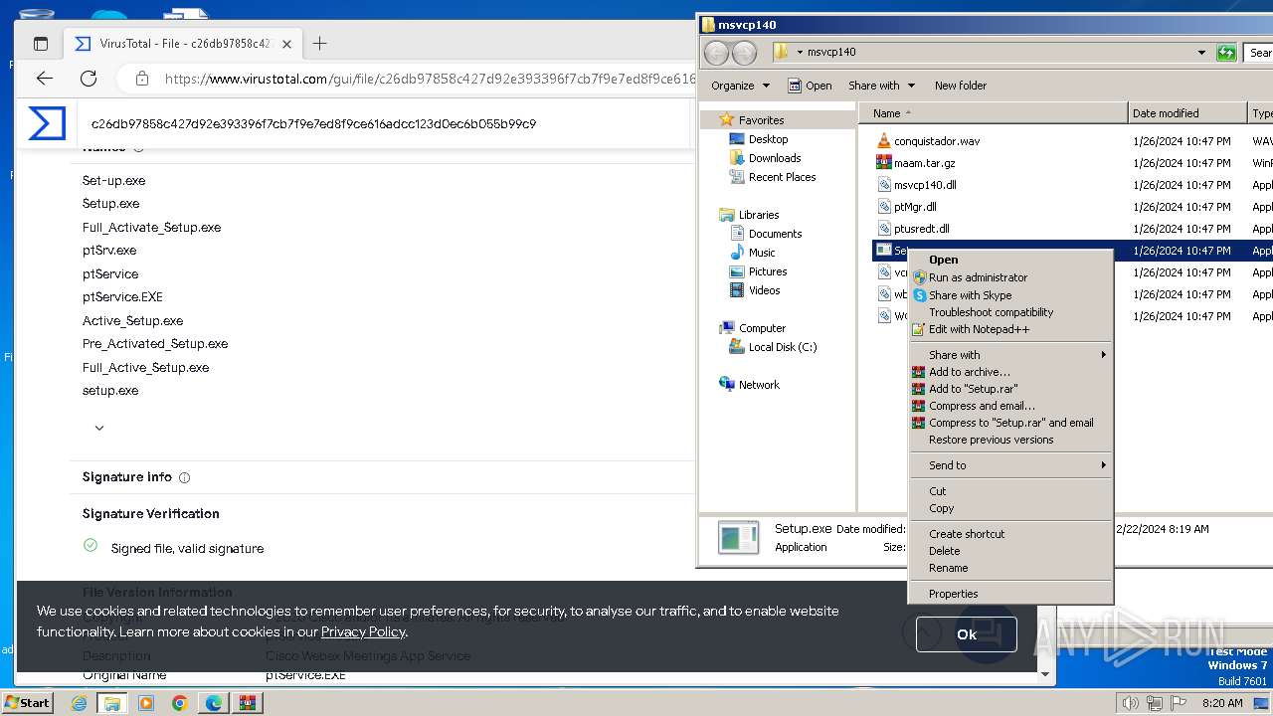Click the Explorer back navigation button

click(716, 53)
